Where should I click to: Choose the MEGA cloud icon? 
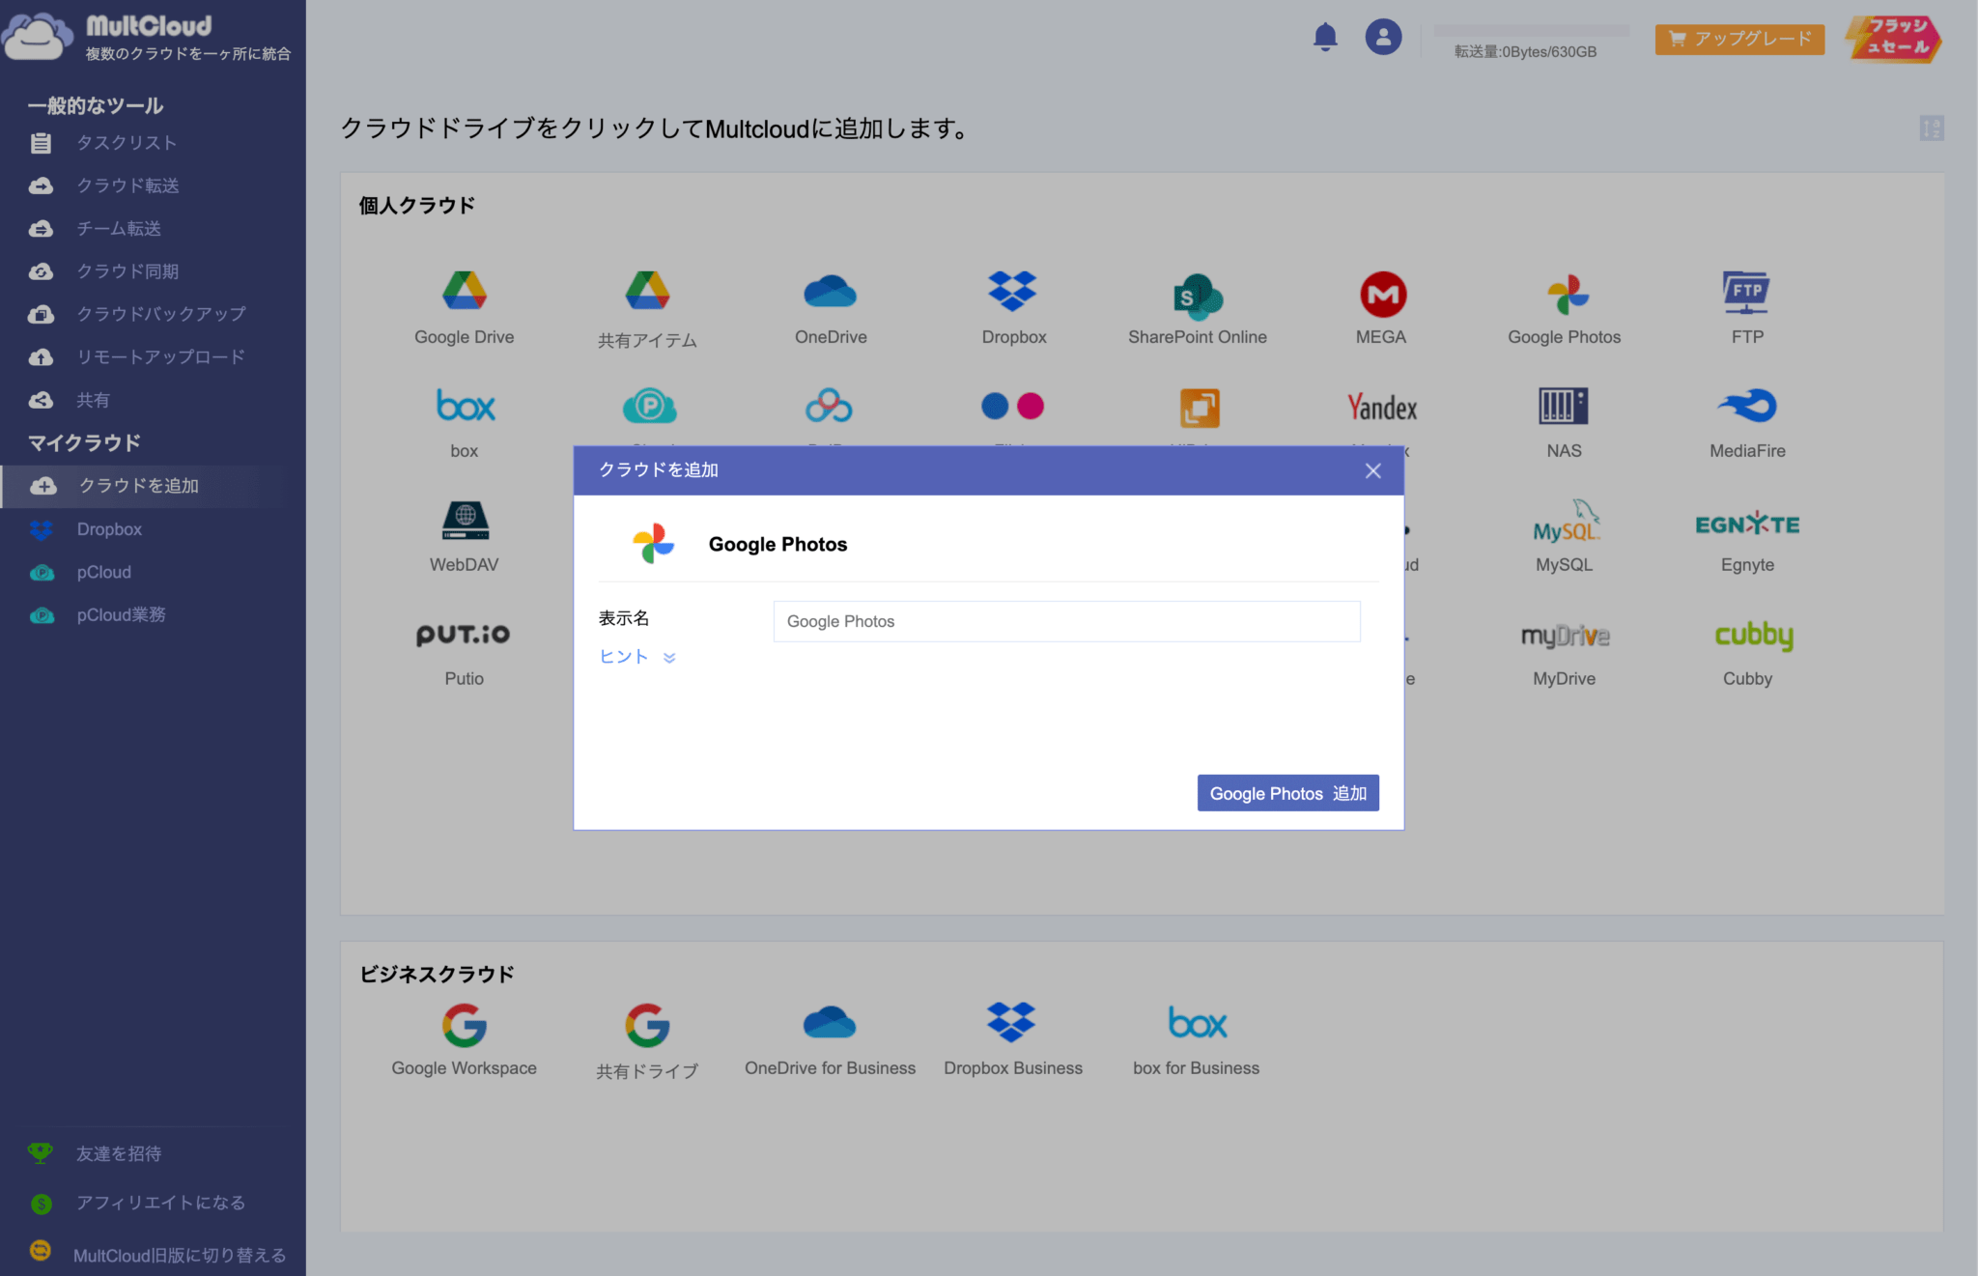coord(1380,295)
